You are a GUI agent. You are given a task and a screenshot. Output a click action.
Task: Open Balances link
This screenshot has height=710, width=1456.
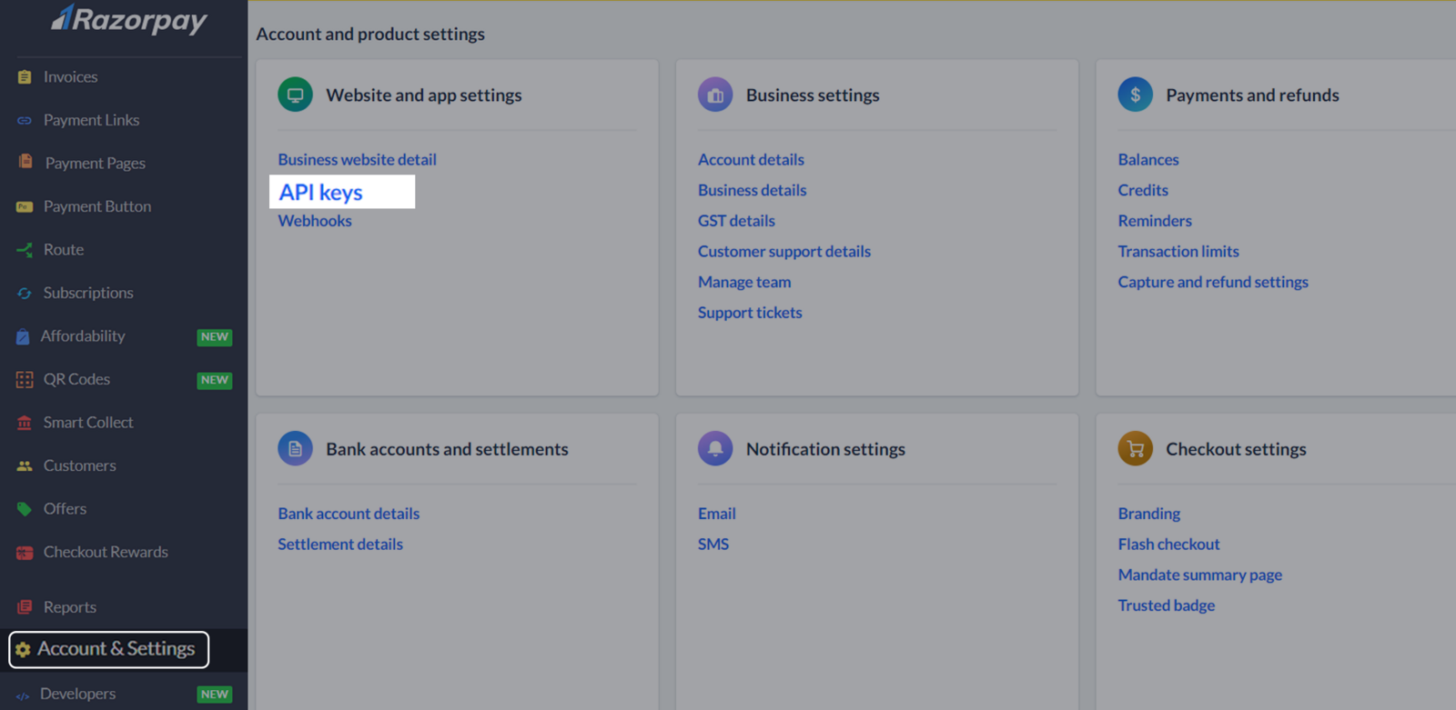(1148, 159)
